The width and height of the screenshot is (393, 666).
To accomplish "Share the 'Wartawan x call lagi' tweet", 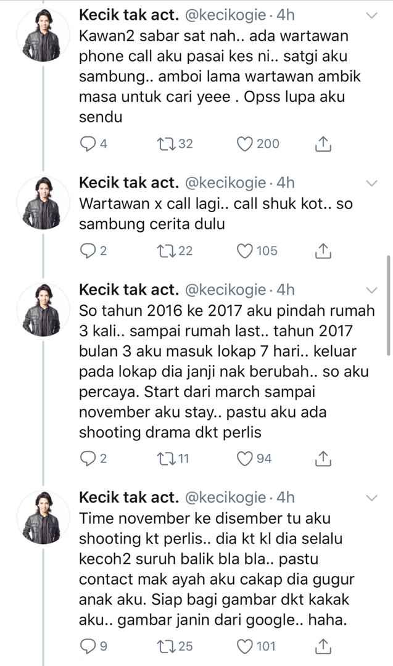I will (x=322, y=251).
